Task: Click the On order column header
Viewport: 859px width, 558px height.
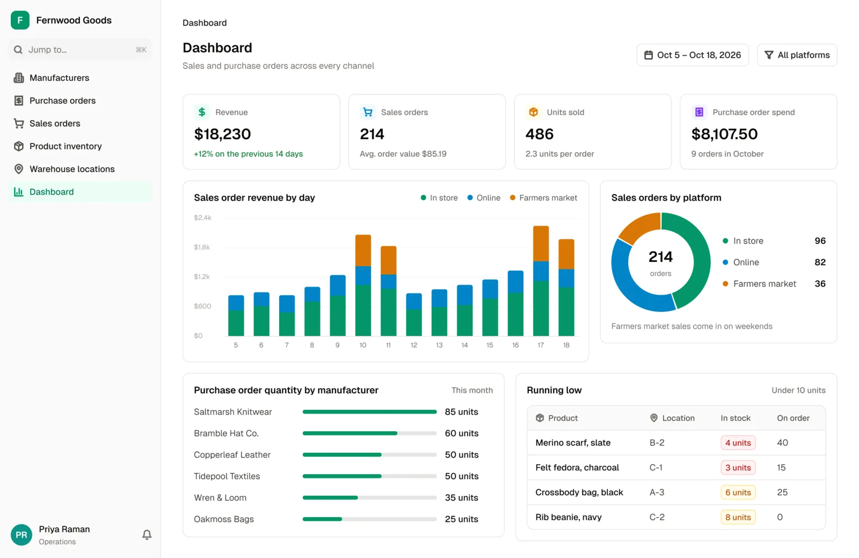Action: [x=793, y=418]
